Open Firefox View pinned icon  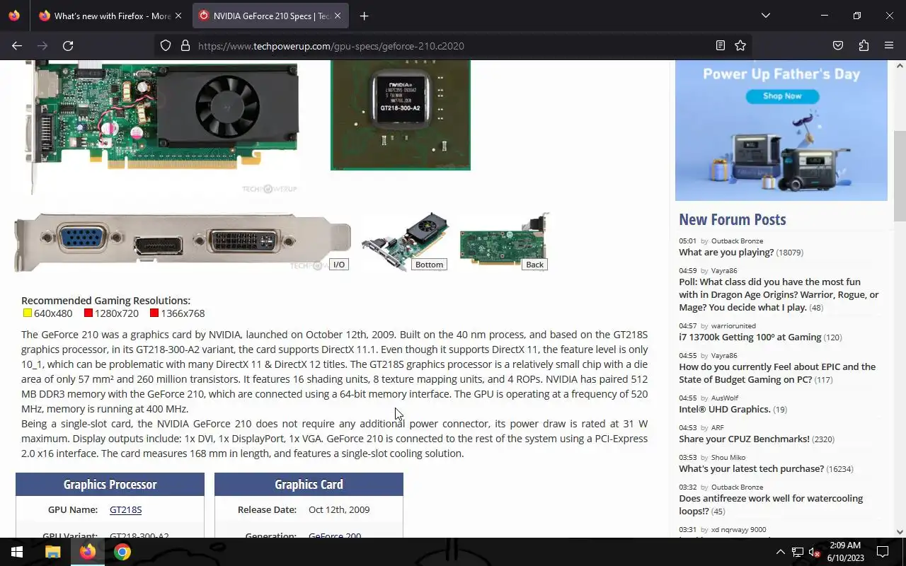14,16
